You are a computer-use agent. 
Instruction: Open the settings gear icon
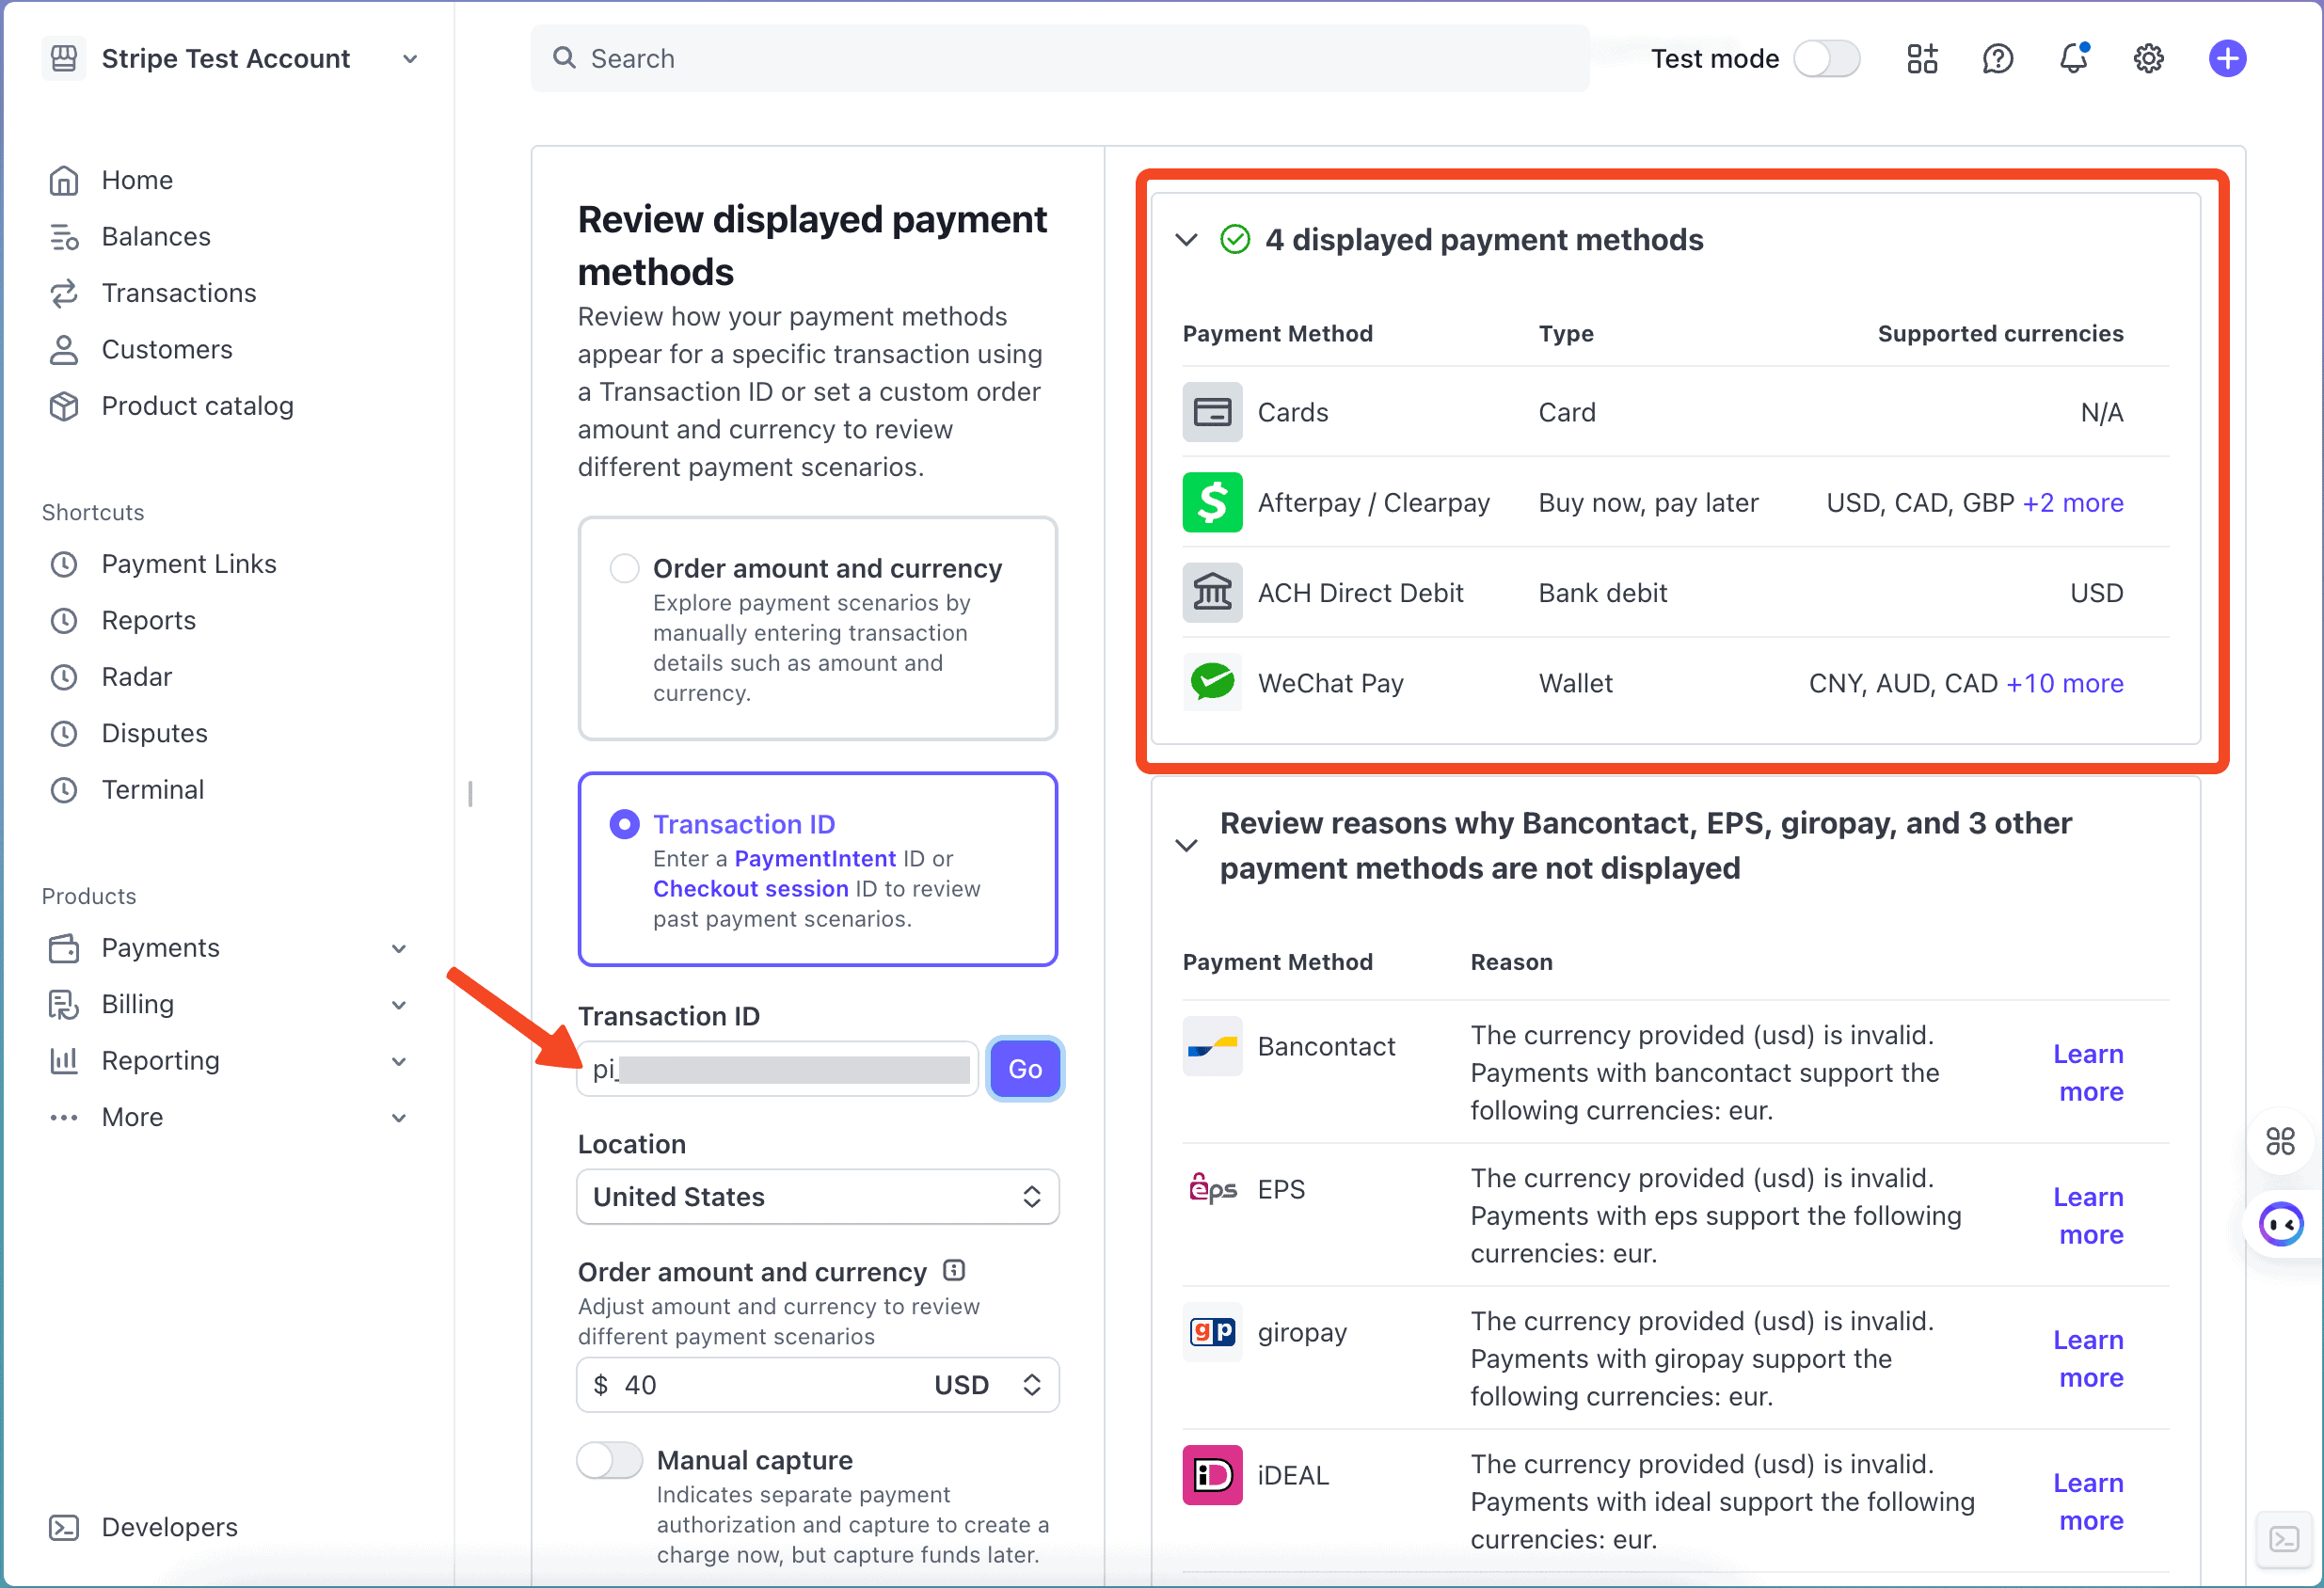[x=2148, y=58]
